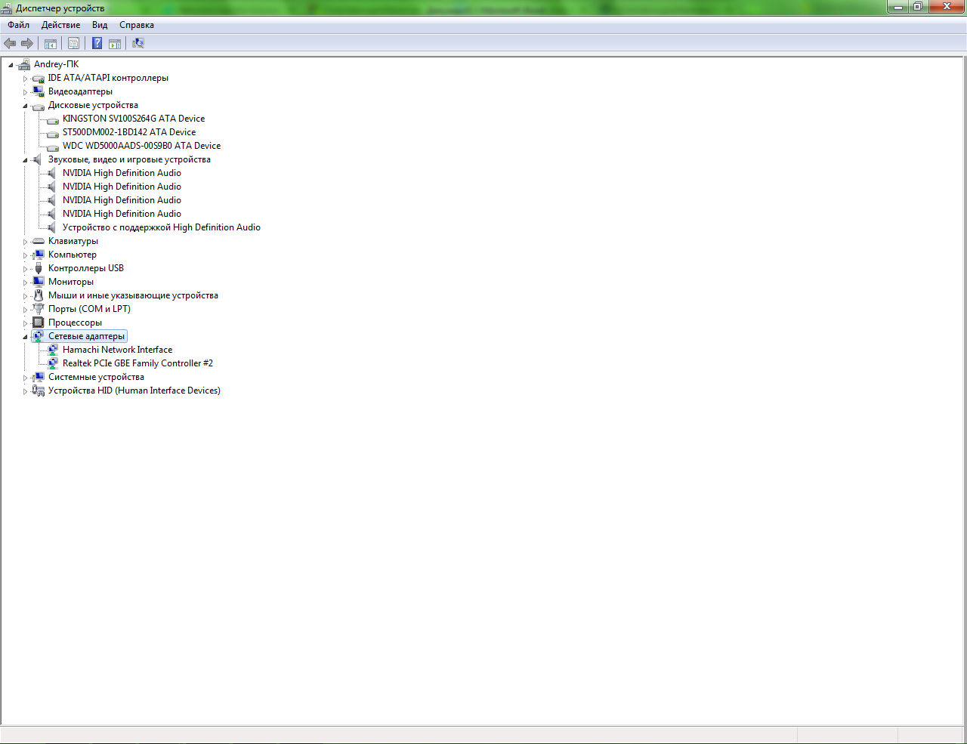Collapse the Andrey-ПК root node
The height and width of the screenshot is (744, 967).
coord(11,65)
